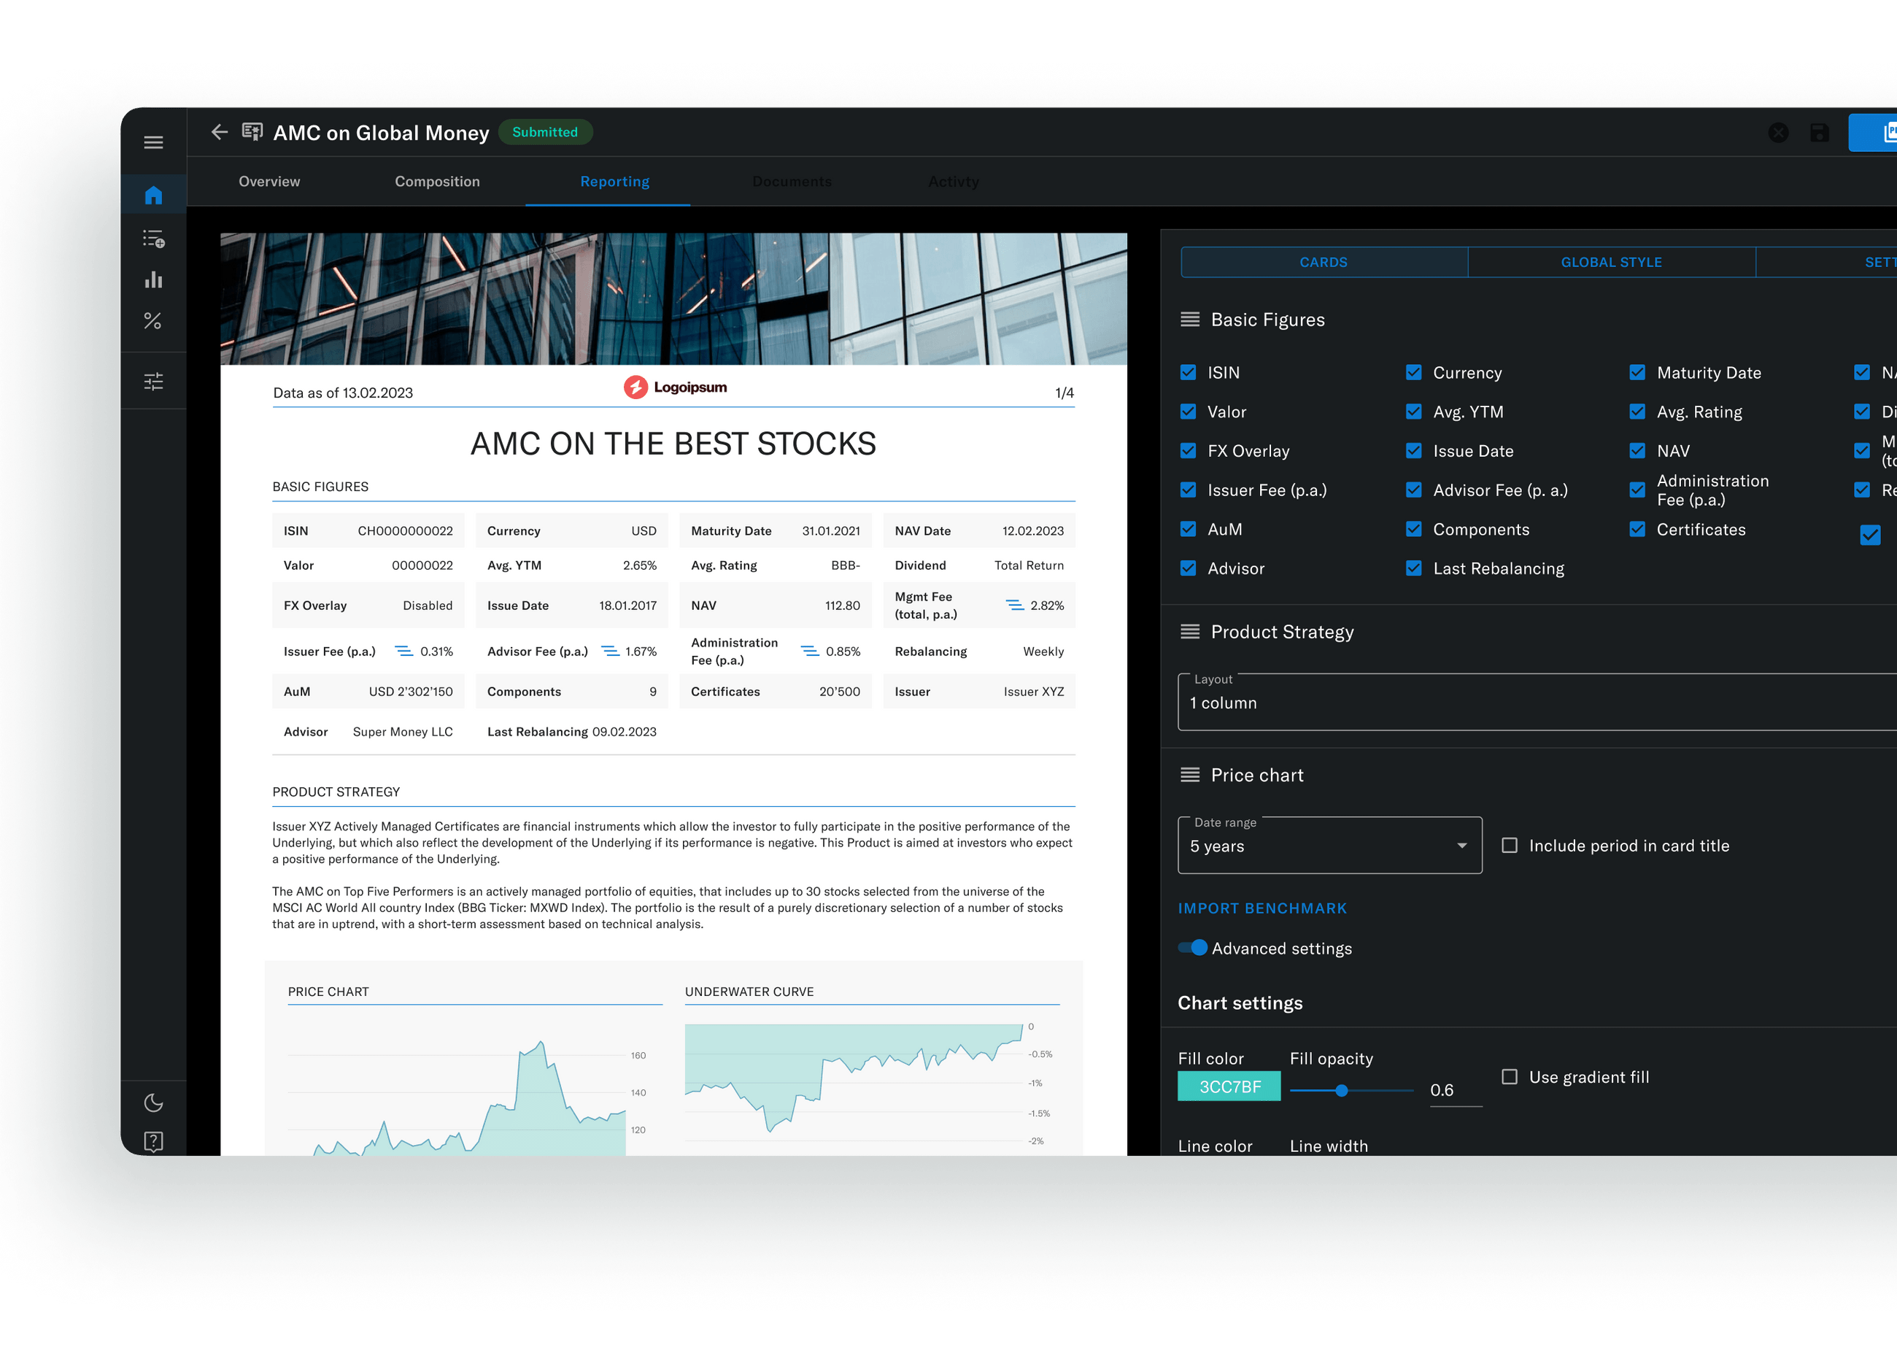Uncheck the ISIN checkbox under Basic Figures
Viewport: 1897px width, 1355px height.
pos(1188,372)
